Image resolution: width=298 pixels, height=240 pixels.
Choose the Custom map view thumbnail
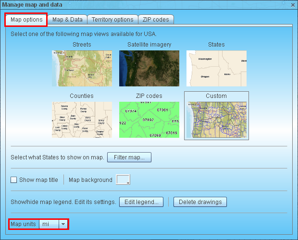click(216, 120)
